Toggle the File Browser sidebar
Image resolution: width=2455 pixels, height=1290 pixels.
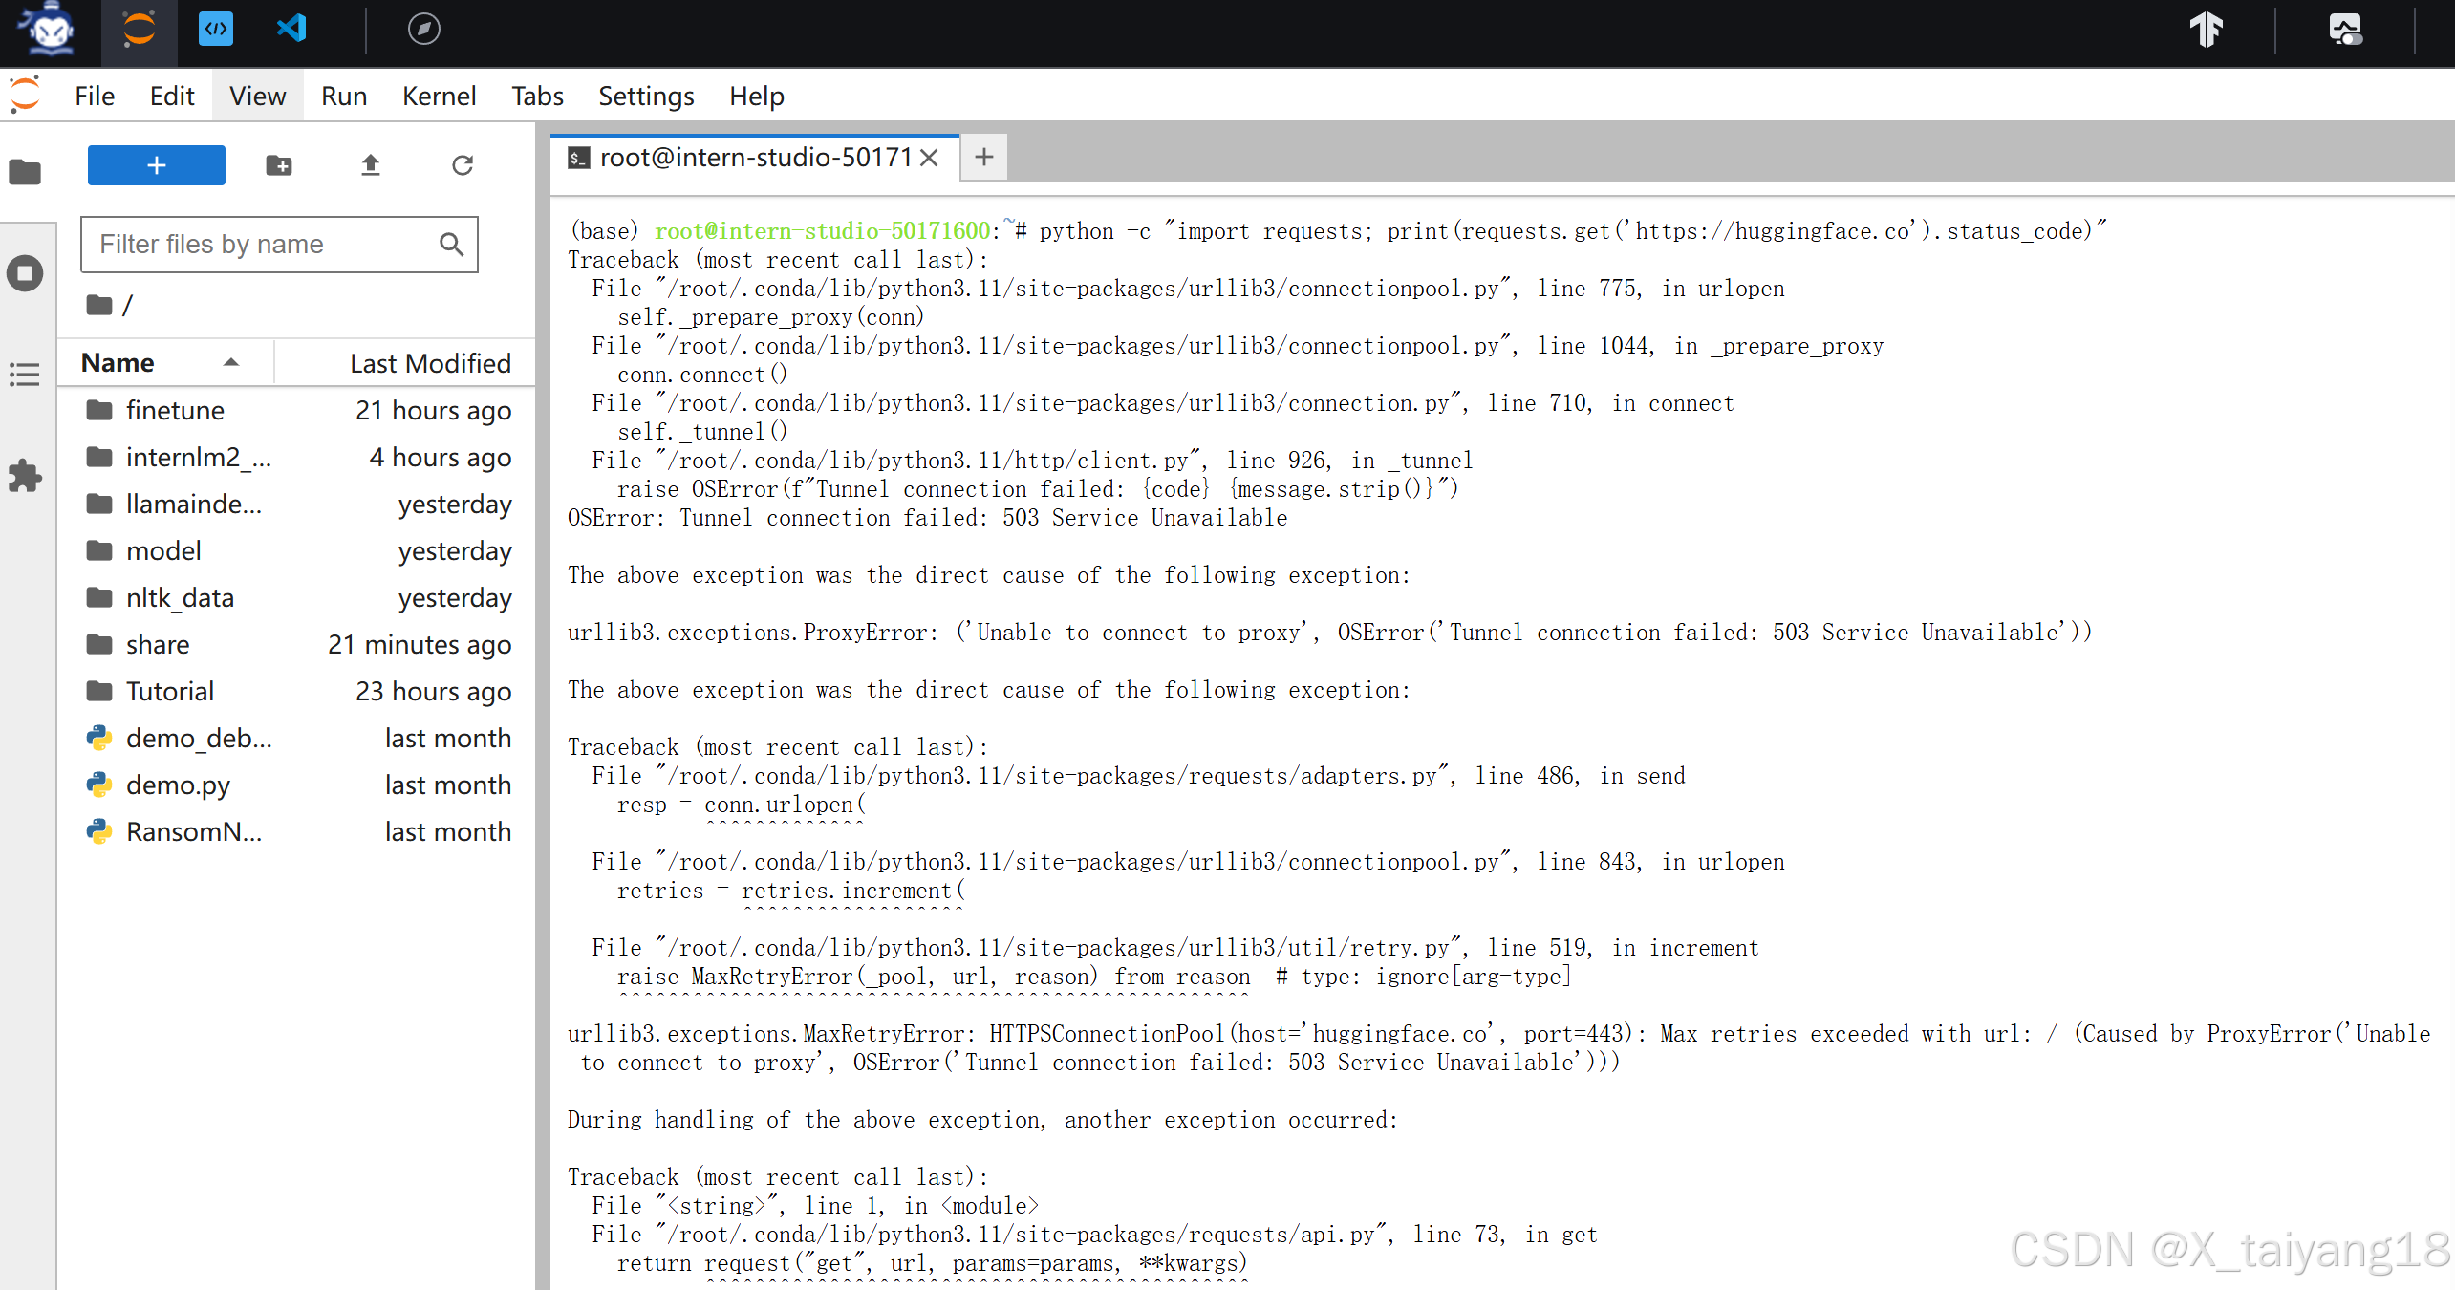point(25,172)
